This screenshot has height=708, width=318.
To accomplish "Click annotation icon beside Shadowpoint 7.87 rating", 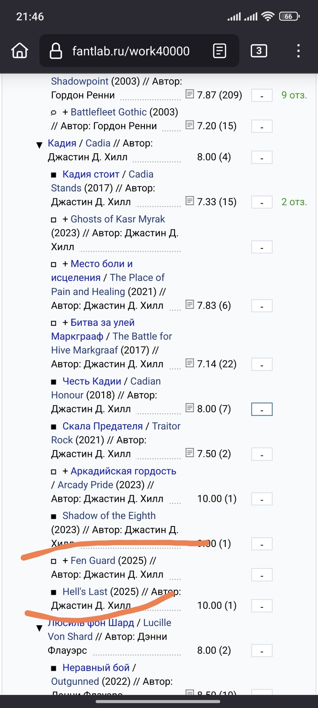I will 189,94.
